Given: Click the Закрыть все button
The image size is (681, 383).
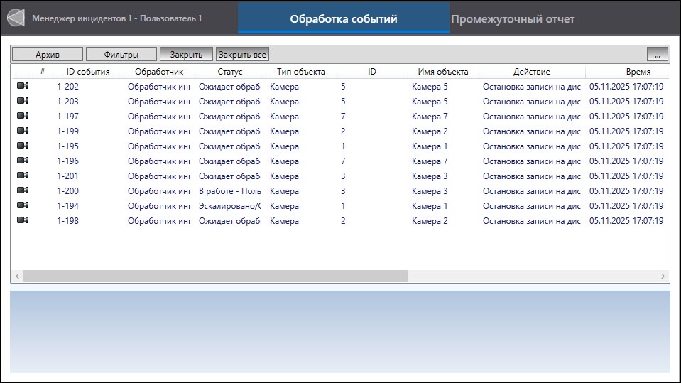Looking at the screenshot, I should click(x=242, y=54).
